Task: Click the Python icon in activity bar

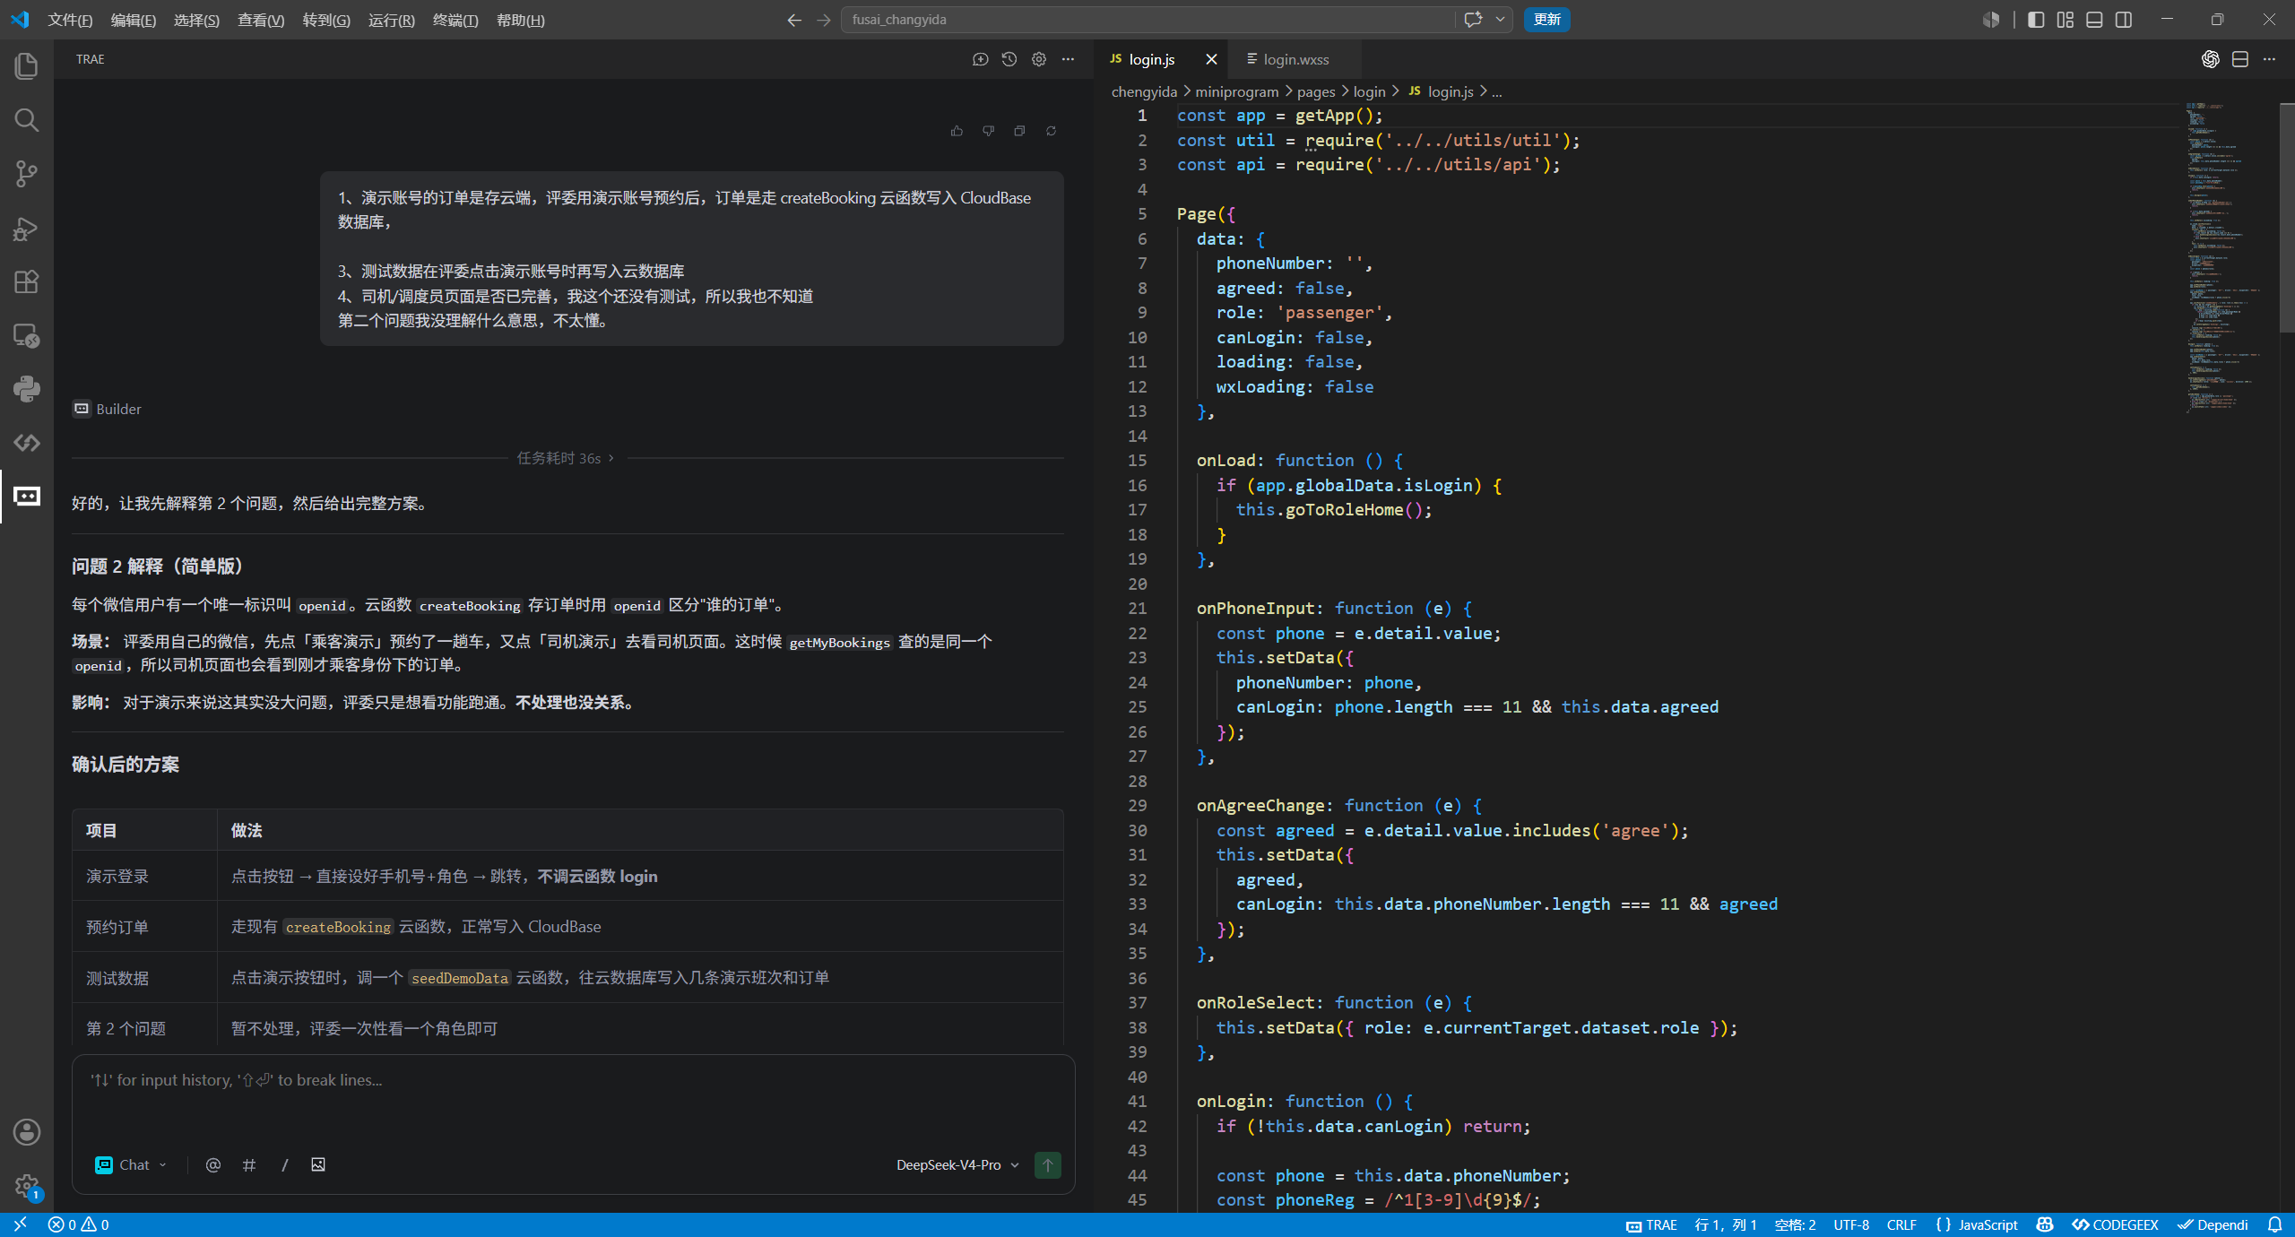Action: 26,389
